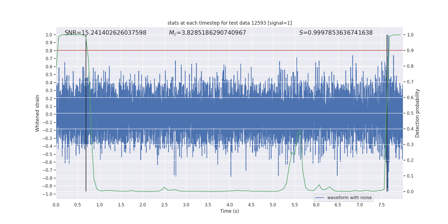The width and height of the screenshot is (448, 224).
Task: Click the x-axis tick label 0.0
Action: tap(56, 205)
